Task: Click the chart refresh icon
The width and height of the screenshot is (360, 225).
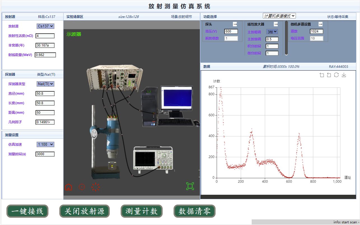Action: pyautogui.click(x=336, y=75)
